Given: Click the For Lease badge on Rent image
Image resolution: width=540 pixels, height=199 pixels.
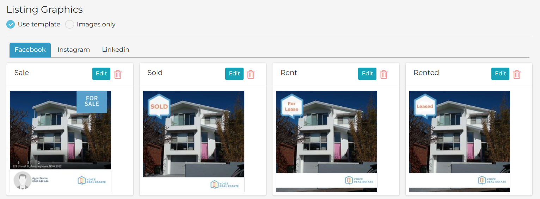Looking at the screenshot, I should click(x=292, y=106).
